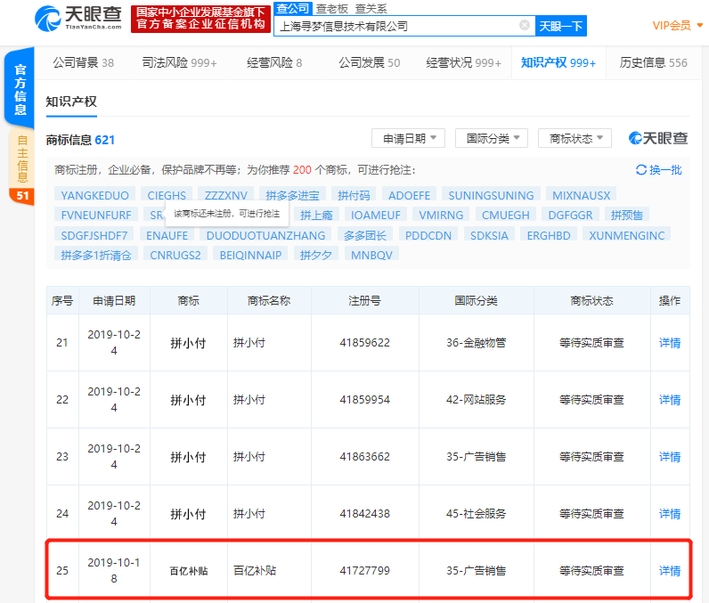
Task: Select the YANGKEDUO suggested trademark tag
Action: point(94,195)
